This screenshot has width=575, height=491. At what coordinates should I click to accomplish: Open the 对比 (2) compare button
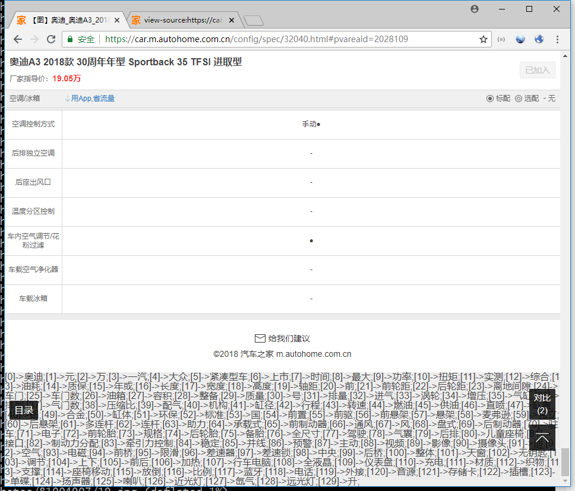[542, 404]
